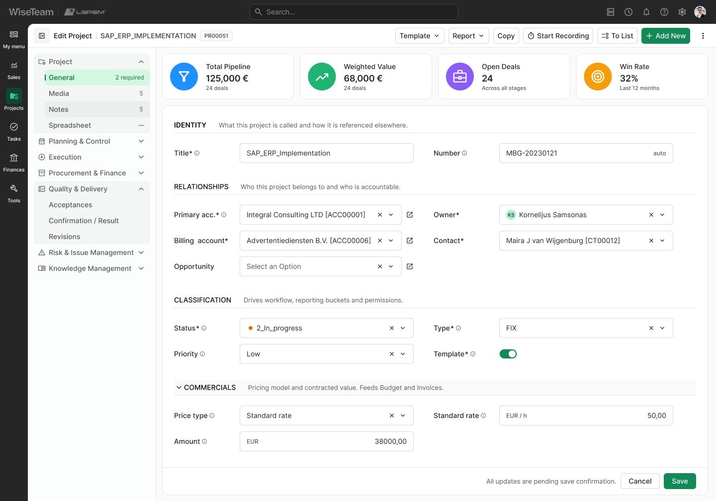
Task: Open the Report dropdown button
Action: [x=469, y=36]
